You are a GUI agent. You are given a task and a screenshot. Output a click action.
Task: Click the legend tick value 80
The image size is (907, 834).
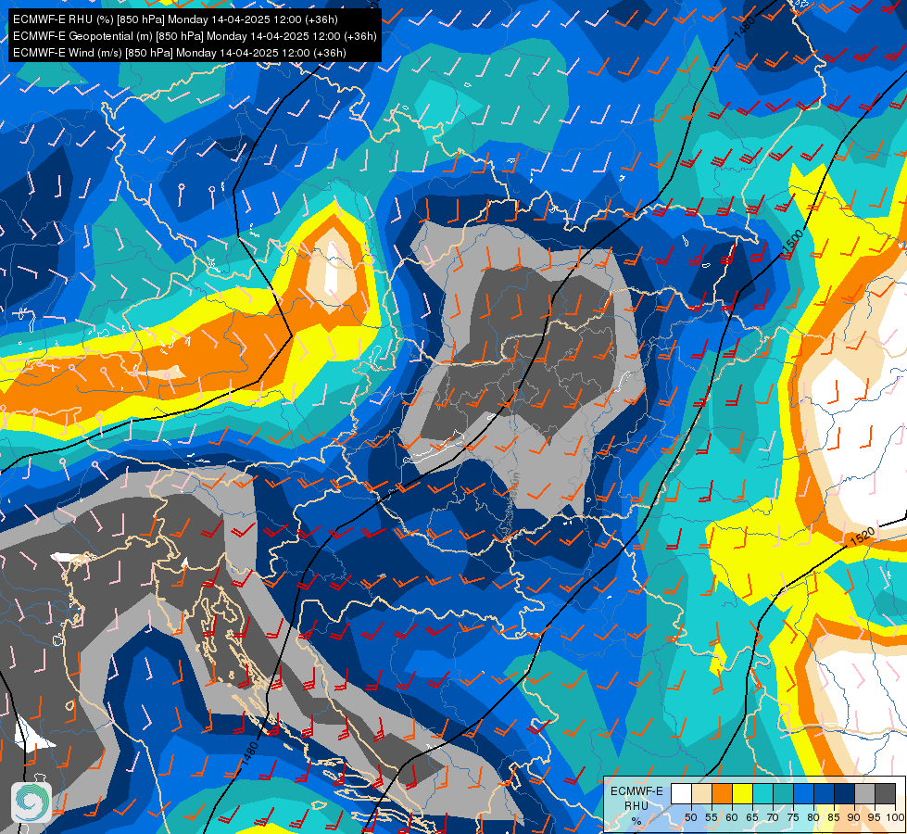[x=813, y=817]
